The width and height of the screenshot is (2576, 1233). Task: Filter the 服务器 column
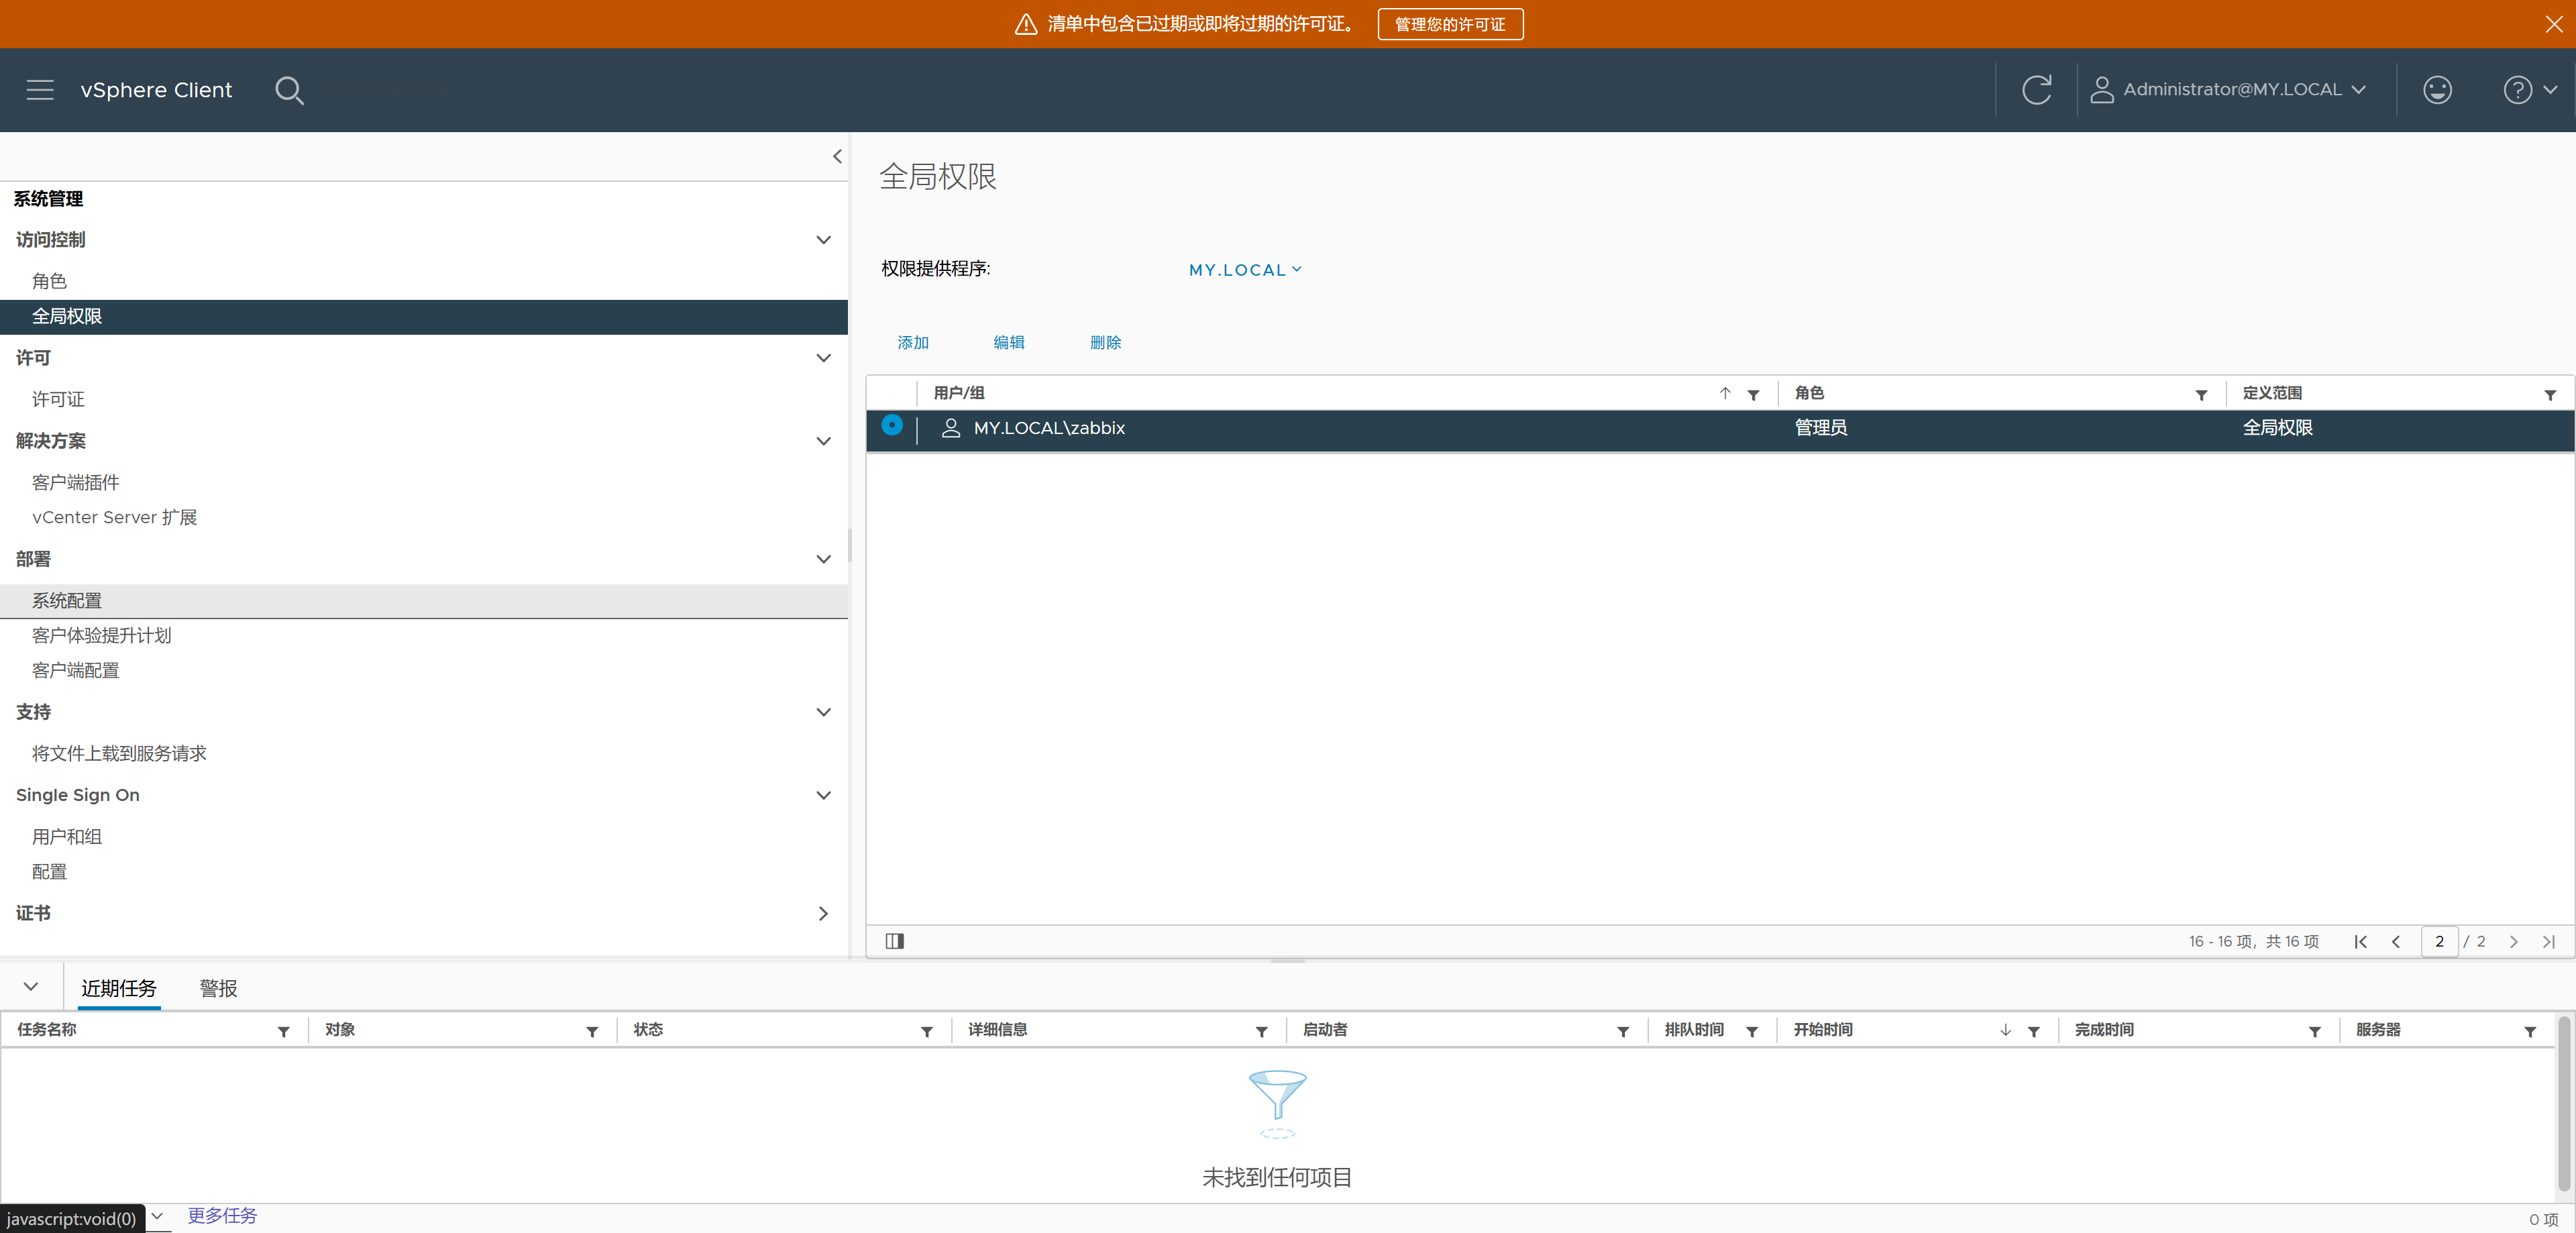click(x=2530, y=1031)
